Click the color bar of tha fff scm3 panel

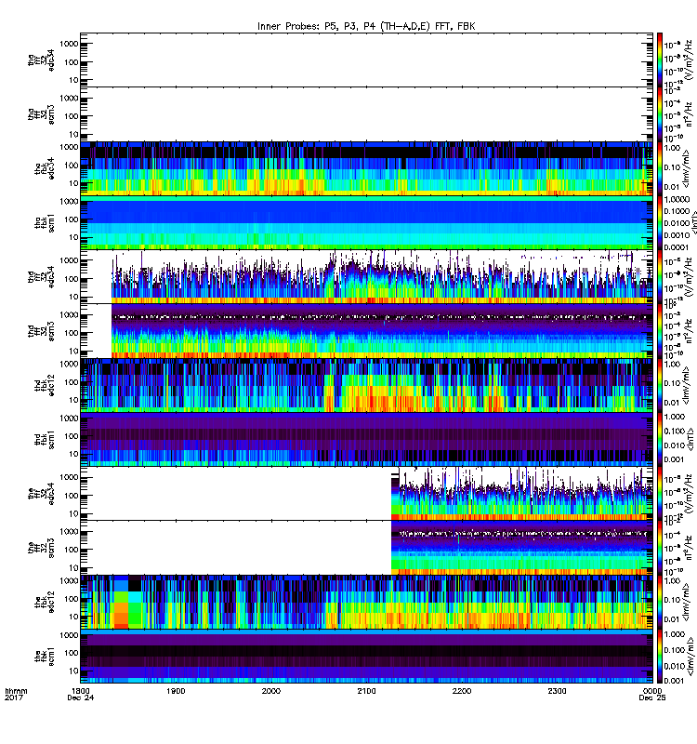660,113
